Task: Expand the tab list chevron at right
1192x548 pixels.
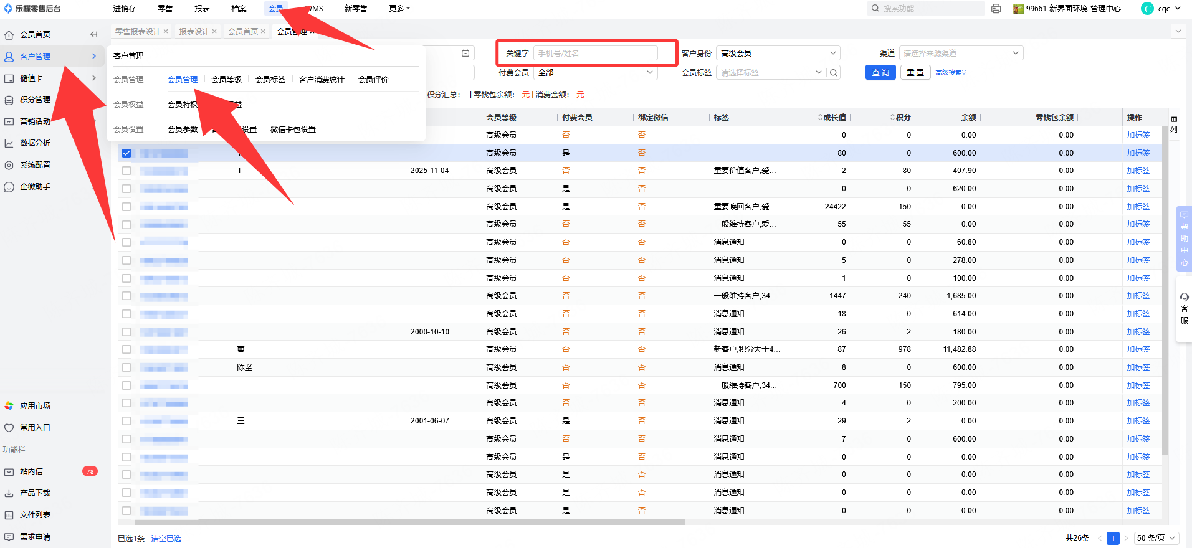Action: click(1178, 31)
